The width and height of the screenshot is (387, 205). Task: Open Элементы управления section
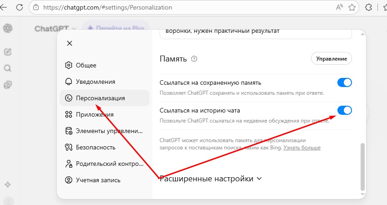tap(105, 131)
